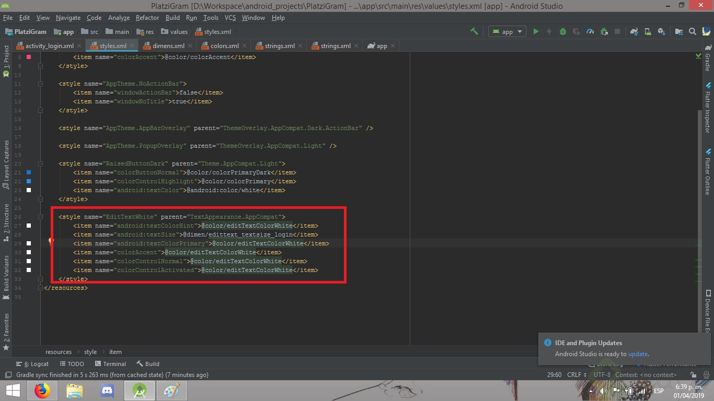Collapse the AppTheme.NoActionBar style fold on line 11

point(40,84)
